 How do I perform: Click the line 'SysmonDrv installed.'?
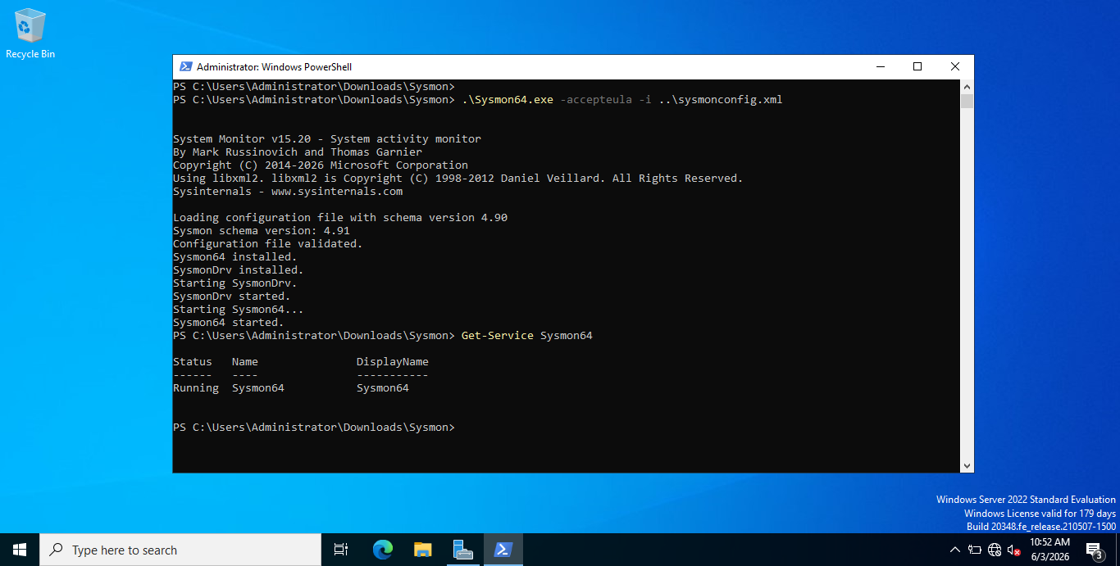coord(239,270)
